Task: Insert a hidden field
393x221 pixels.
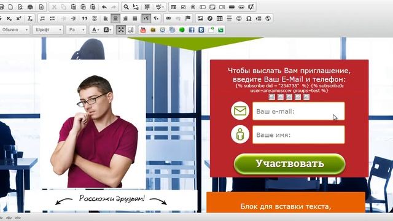Action: pyautogui.click(x=251, y=7)
